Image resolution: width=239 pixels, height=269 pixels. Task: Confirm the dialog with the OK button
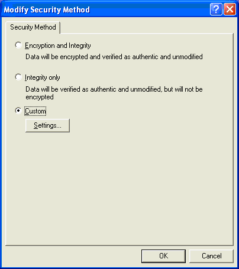(163, 256)
